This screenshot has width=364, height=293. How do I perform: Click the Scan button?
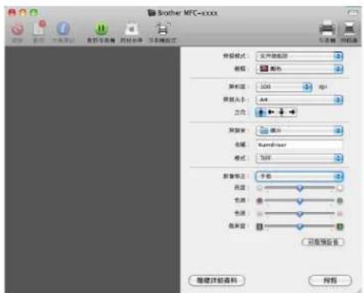tap(330, 280)
